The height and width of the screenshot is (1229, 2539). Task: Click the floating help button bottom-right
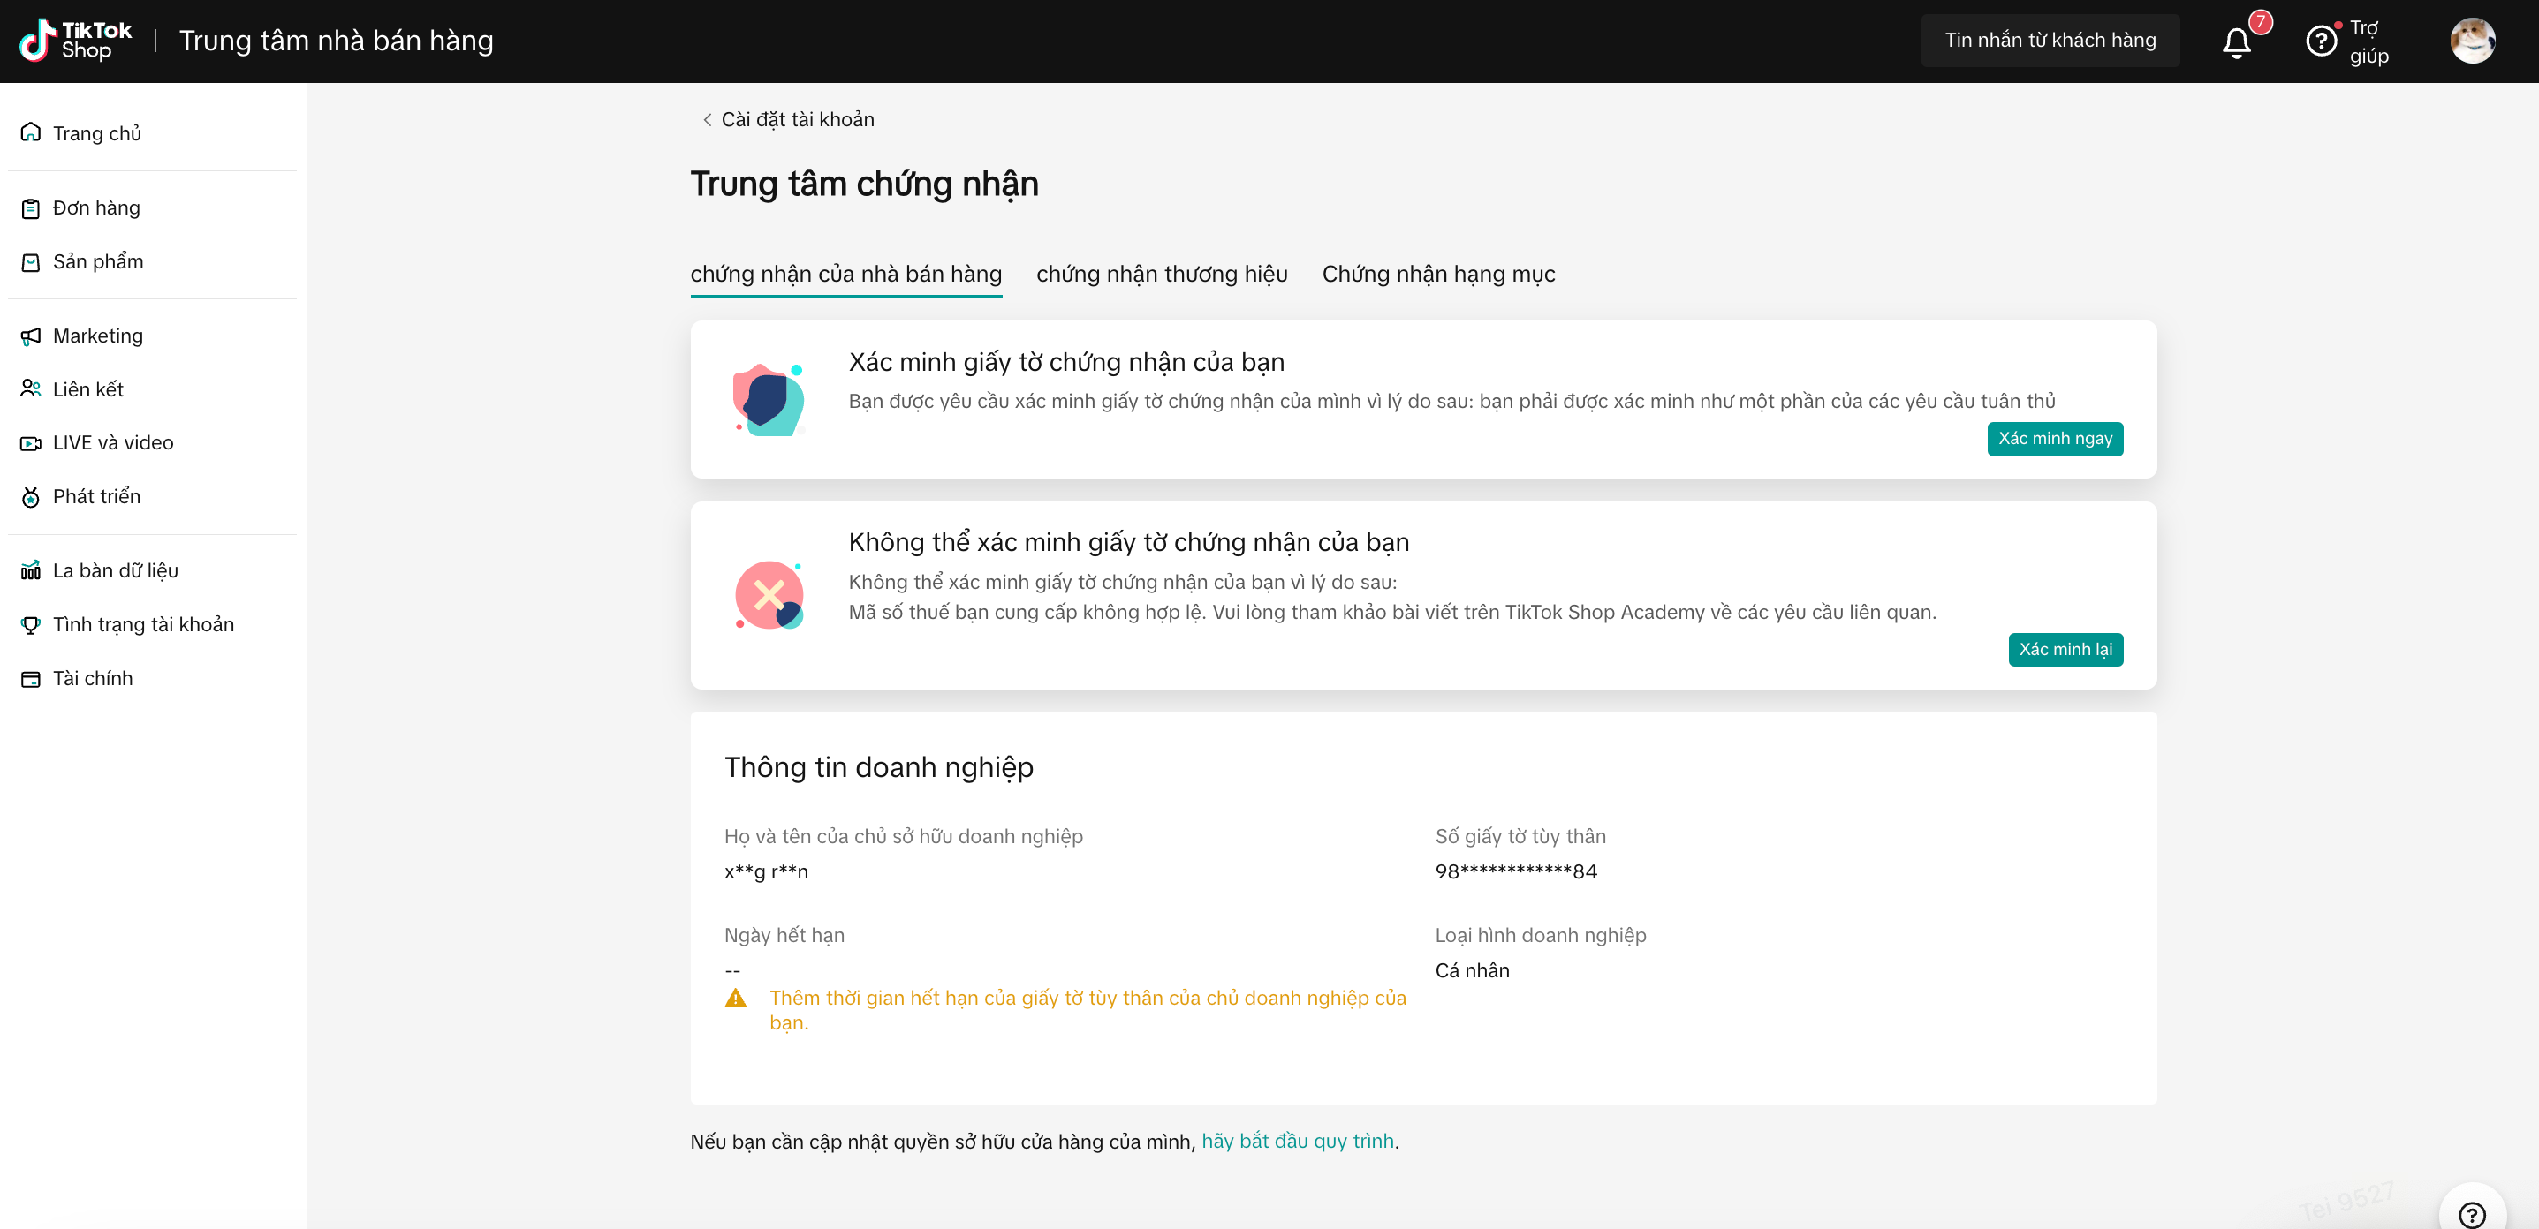tap(2471, 1213)
